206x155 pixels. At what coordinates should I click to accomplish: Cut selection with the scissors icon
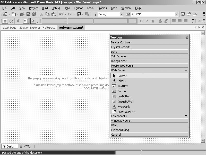[x=41, y=14]
